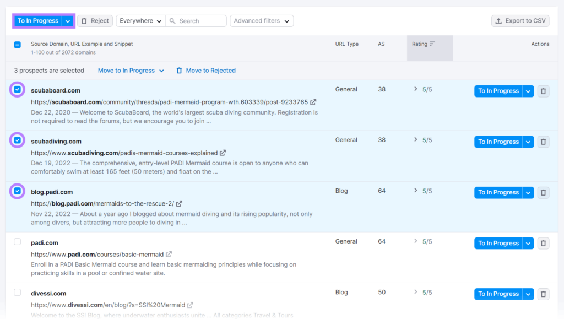Expand the rating details chevron for scubadiving.com
The width and height of the screenshot is (564, 319).
pos(415,139)
